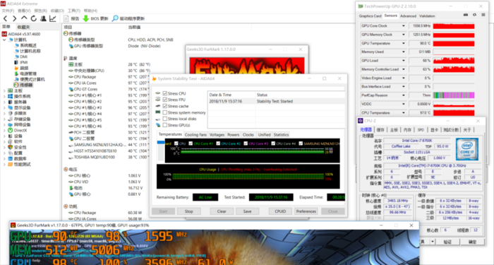Image resolution: width=494 pixels, height=265 pixels.
Task: Click Clear in stability test window
Action: (222, 211)
